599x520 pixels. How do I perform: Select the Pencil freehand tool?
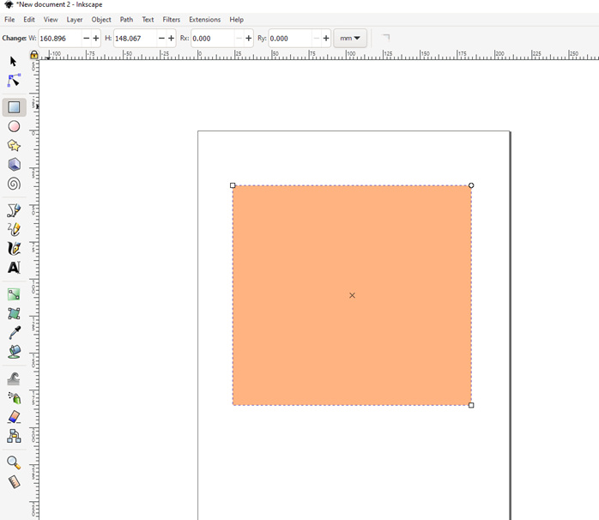pos(14,229)
